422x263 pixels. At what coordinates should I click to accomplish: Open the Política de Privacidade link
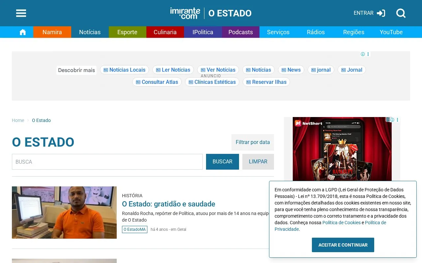point(330,226)
